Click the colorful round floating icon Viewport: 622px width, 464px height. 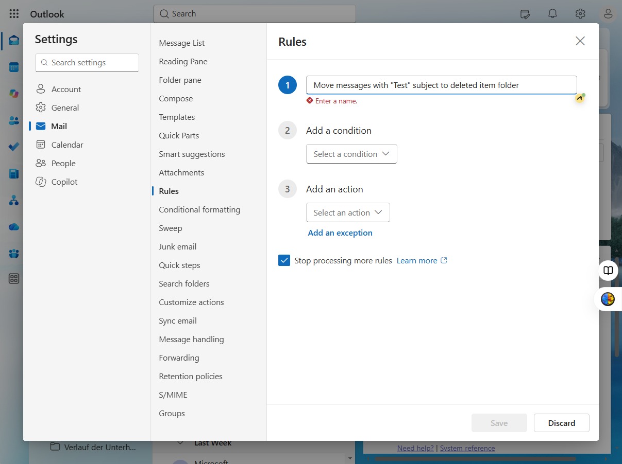click(608, 299)
